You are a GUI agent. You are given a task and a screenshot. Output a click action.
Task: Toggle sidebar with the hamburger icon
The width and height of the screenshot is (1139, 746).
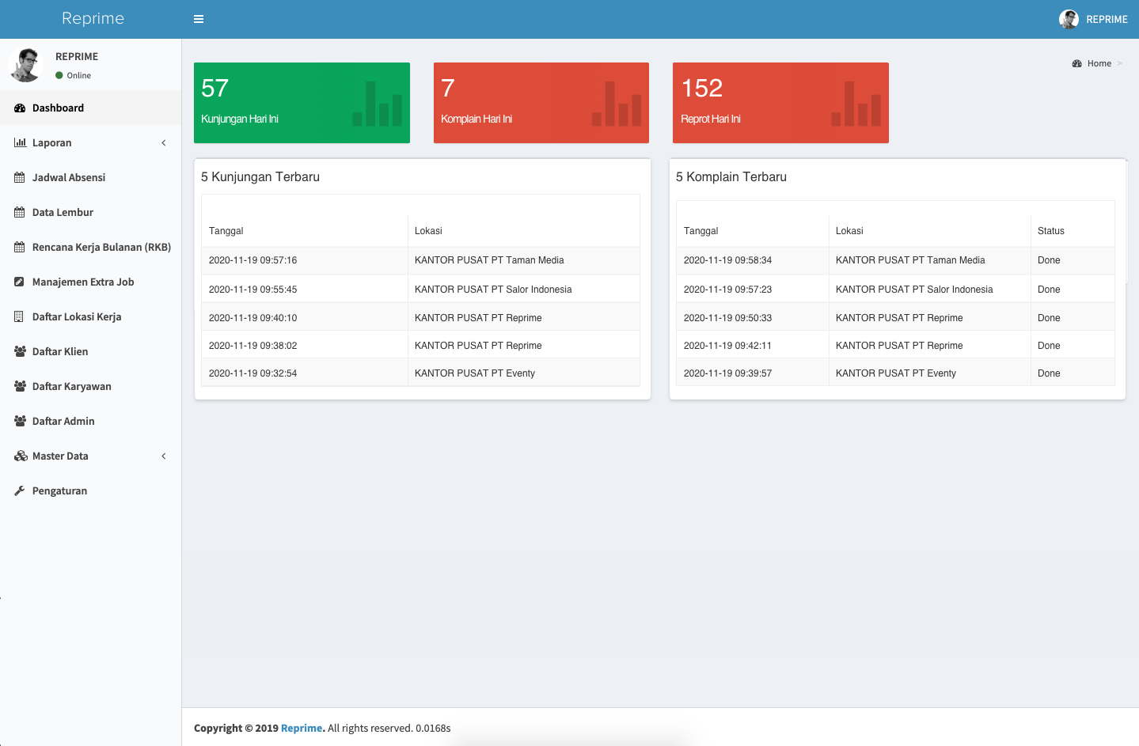(199, 19)
